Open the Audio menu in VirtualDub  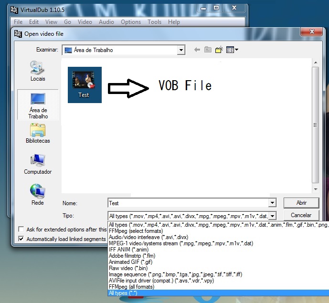[x=106, y=22]
